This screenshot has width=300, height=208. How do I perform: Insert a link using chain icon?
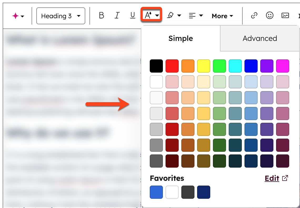pyautogui.click(x=254, y=16)
